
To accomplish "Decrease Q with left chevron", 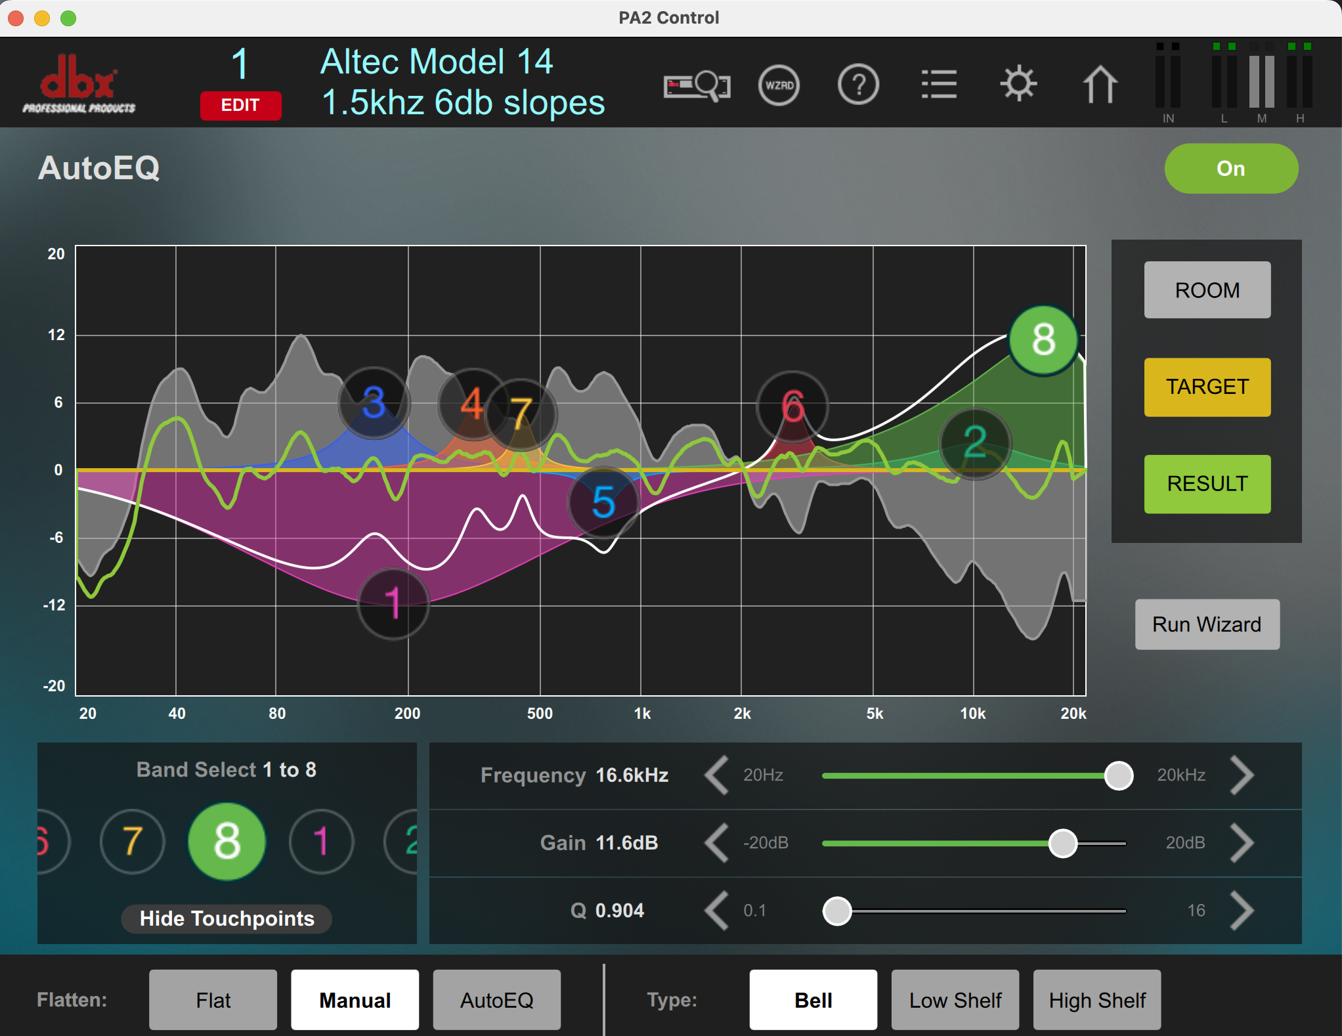I will (717, 911).
